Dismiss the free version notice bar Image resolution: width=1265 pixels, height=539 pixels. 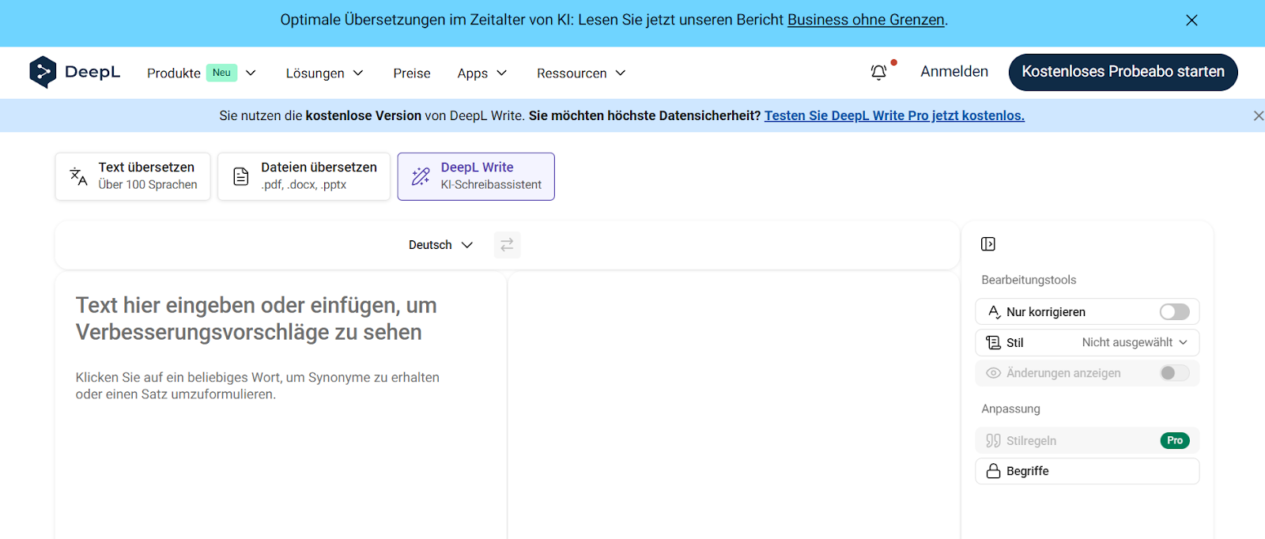tap(1258, 116)
